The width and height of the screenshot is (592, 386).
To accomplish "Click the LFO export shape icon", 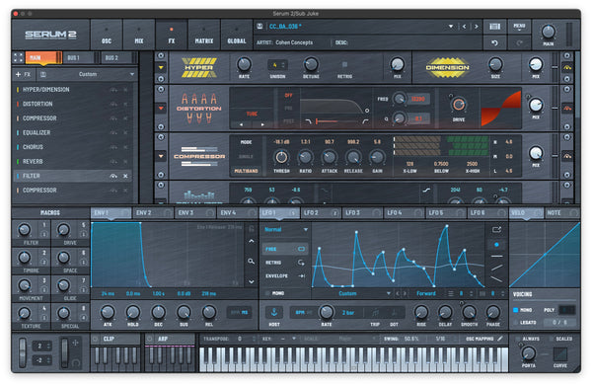I will 496,230.
